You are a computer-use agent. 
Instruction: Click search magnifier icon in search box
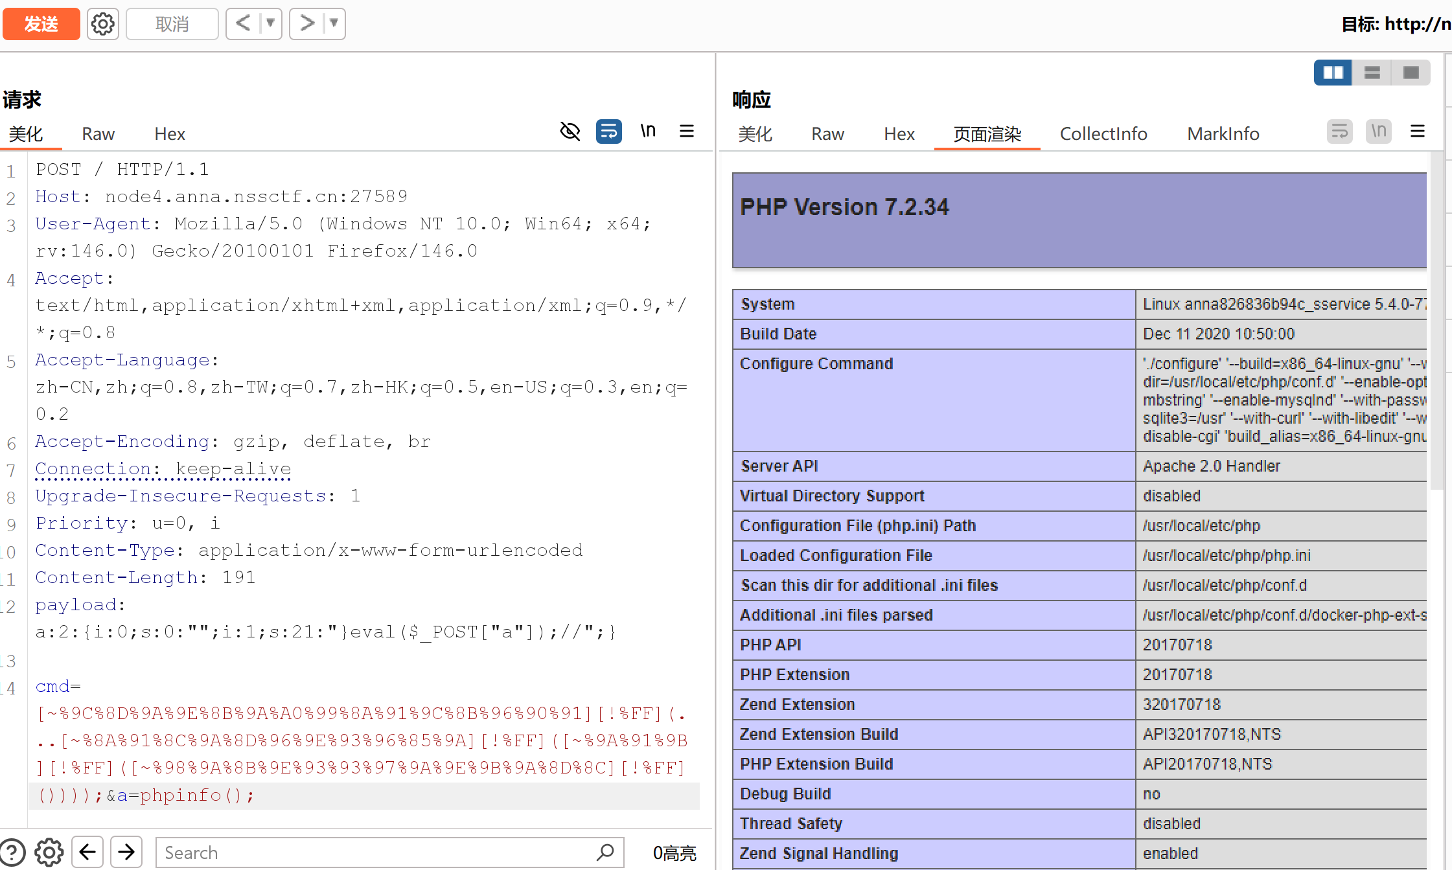click(605, 852)
